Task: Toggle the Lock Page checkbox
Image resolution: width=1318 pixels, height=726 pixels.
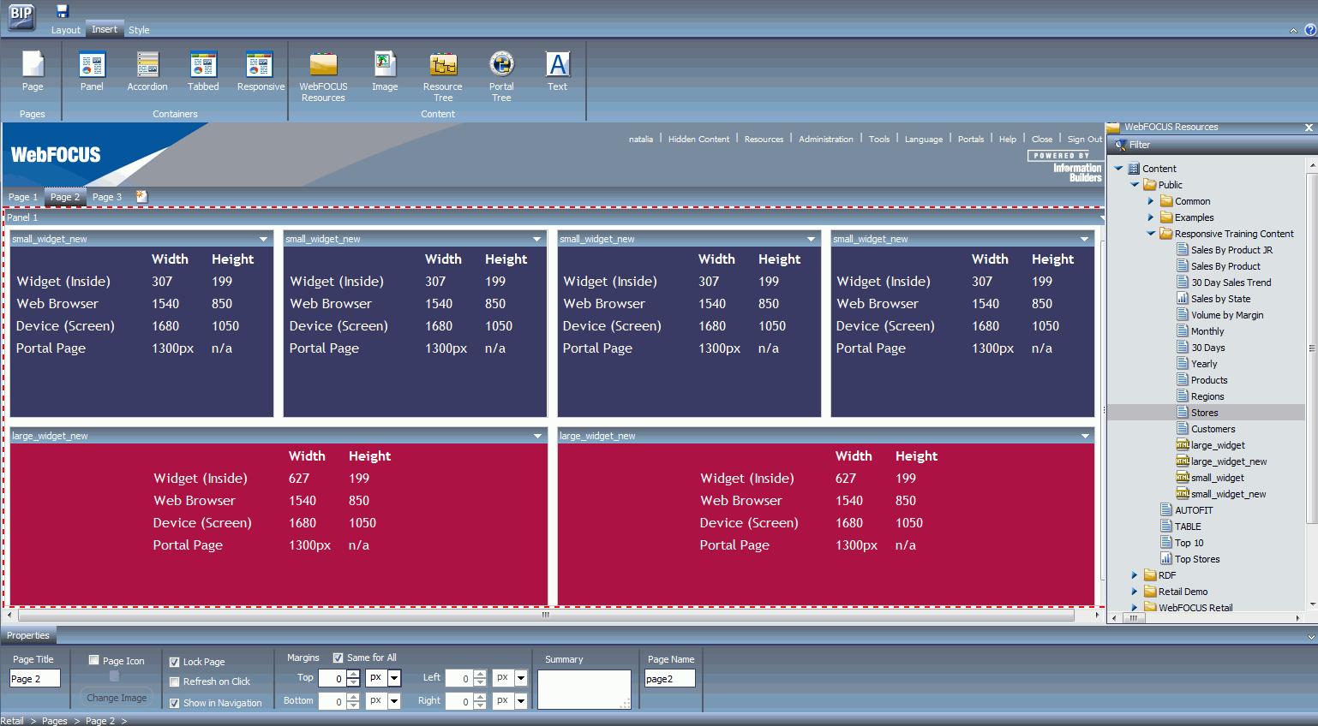Action: tap(175, 662)
